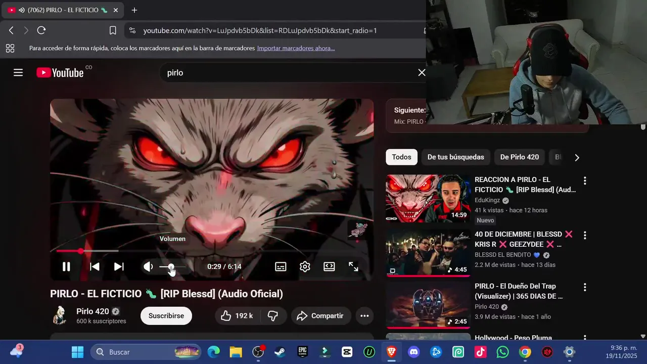Click the volume slider handle
The height and width of the screenshot is (364, 647).
click(x=171, y=266)
